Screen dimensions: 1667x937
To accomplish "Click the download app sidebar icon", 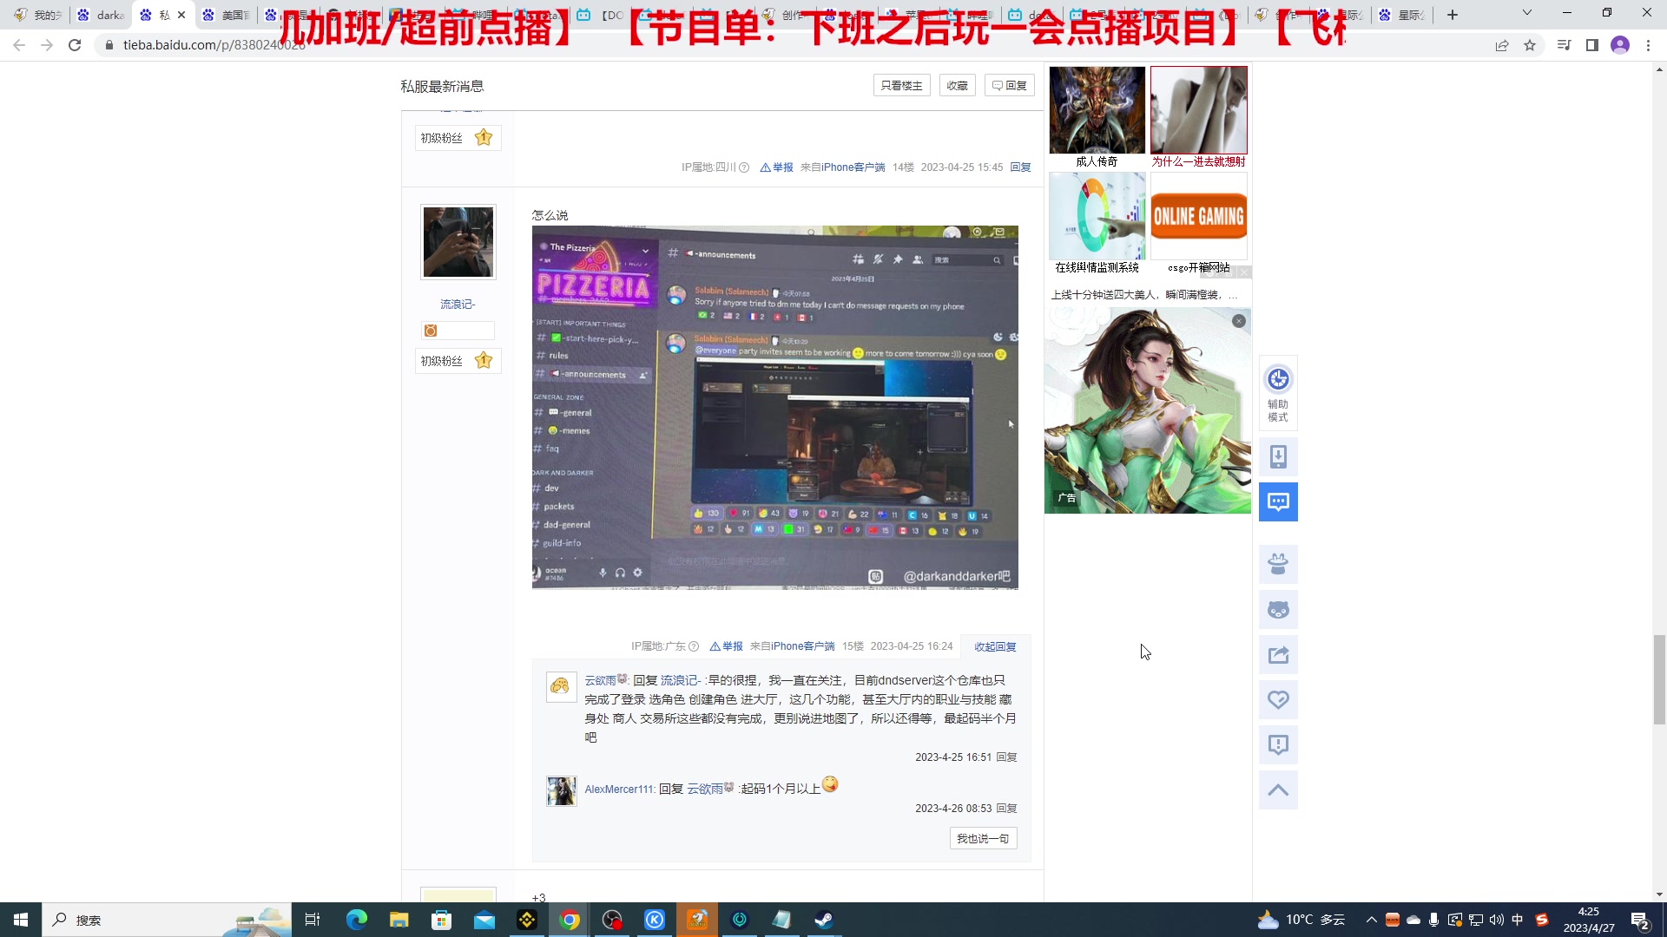I will pos(1278,457).
